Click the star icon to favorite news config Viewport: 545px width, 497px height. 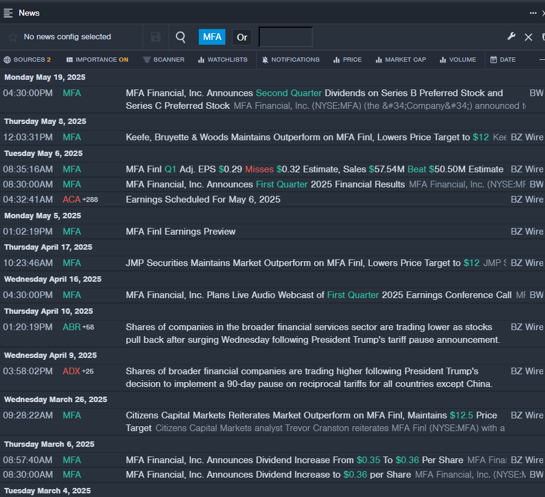[13, 37]
